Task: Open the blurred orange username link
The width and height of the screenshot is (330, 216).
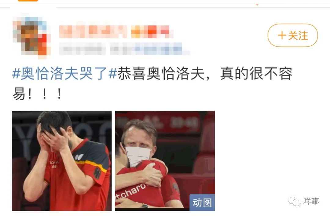Action: click(93, 32)
